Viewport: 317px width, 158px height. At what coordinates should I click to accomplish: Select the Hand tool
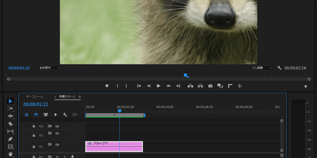coord(10,154)
